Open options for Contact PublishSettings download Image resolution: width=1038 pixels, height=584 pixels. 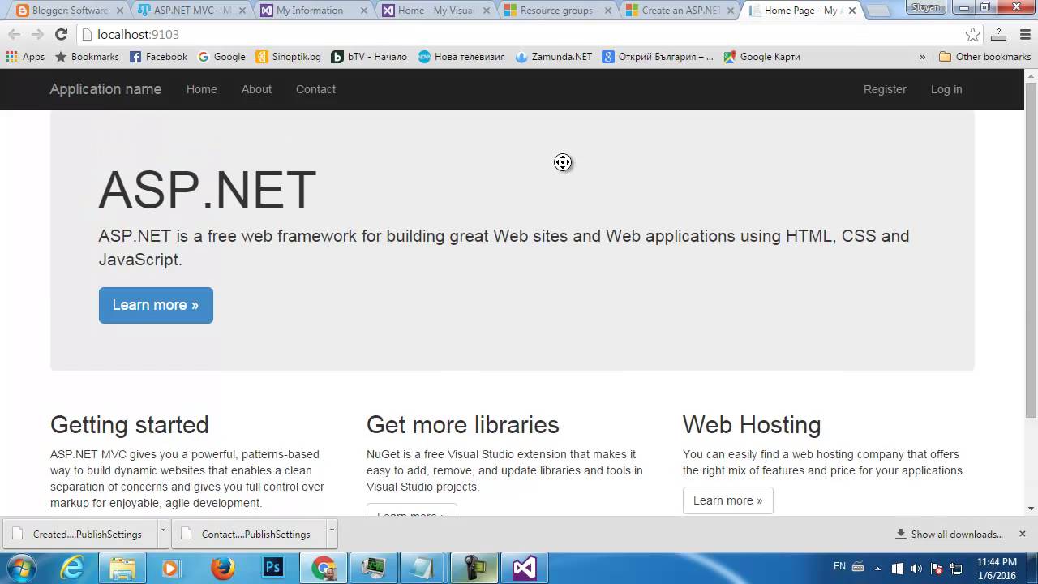point(332,534)
